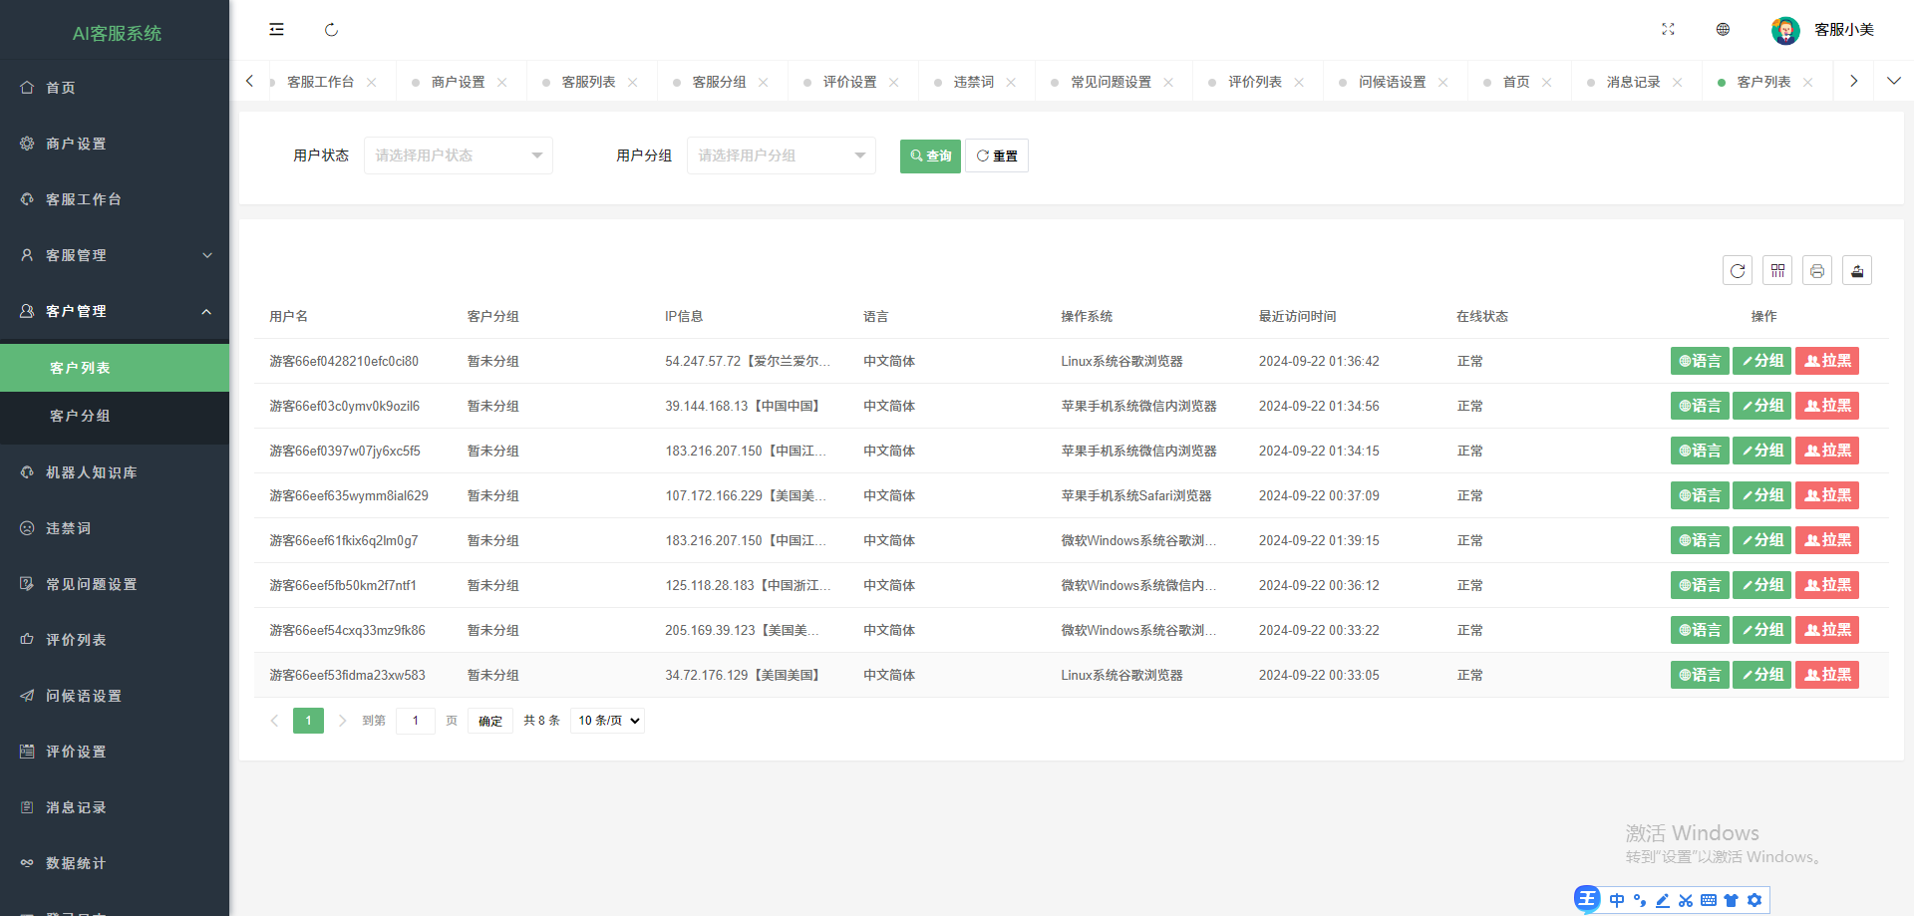The width and height of the screenshot is (1914, 916).
Task: Collapse the sidebar with the menu fold icon
Action: point(276,30)
